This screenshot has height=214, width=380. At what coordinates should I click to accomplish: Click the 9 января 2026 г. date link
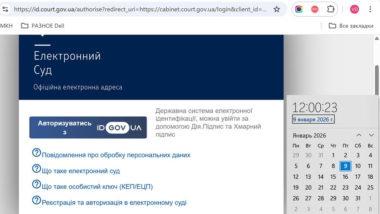(x=313, y=119)
